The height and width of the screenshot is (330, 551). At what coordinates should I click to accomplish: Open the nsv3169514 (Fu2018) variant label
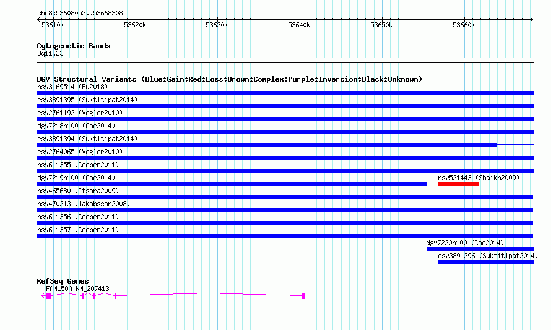72,87
